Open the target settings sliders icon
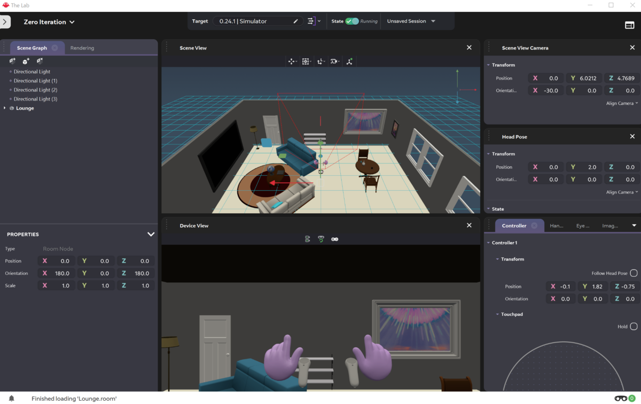The image size is (641, 404). click(311, 21)
